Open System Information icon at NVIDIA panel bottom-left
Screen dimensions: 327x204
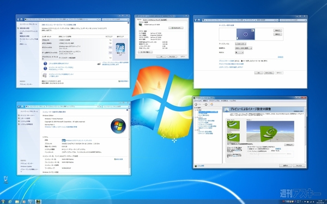(196, 166)
